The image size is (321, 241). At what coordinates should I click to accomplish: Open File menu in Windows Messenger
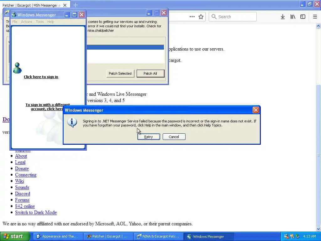15,22
